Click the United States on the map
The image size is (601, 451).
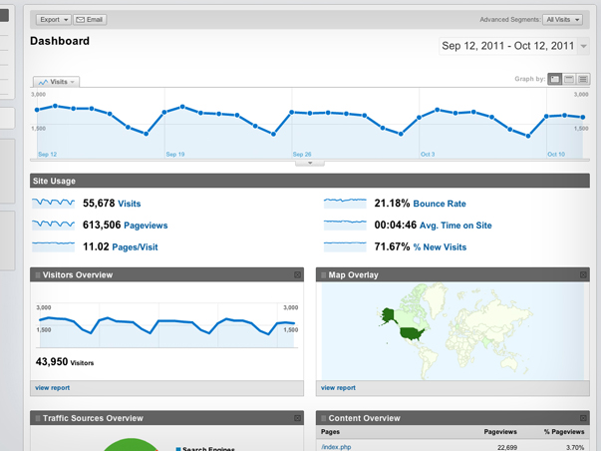pos(412,333)
